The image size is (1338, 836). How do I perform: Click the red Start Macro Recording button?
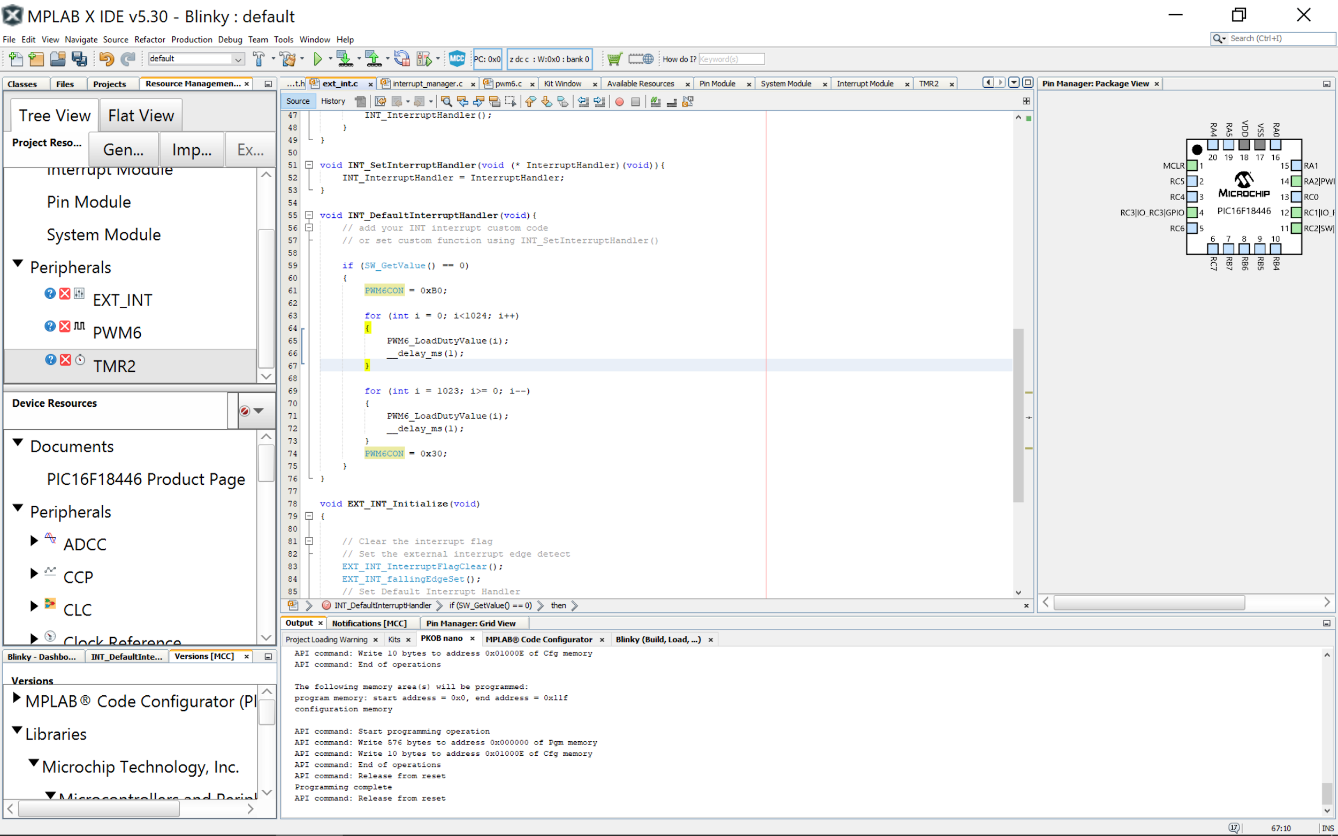point(619,102)
